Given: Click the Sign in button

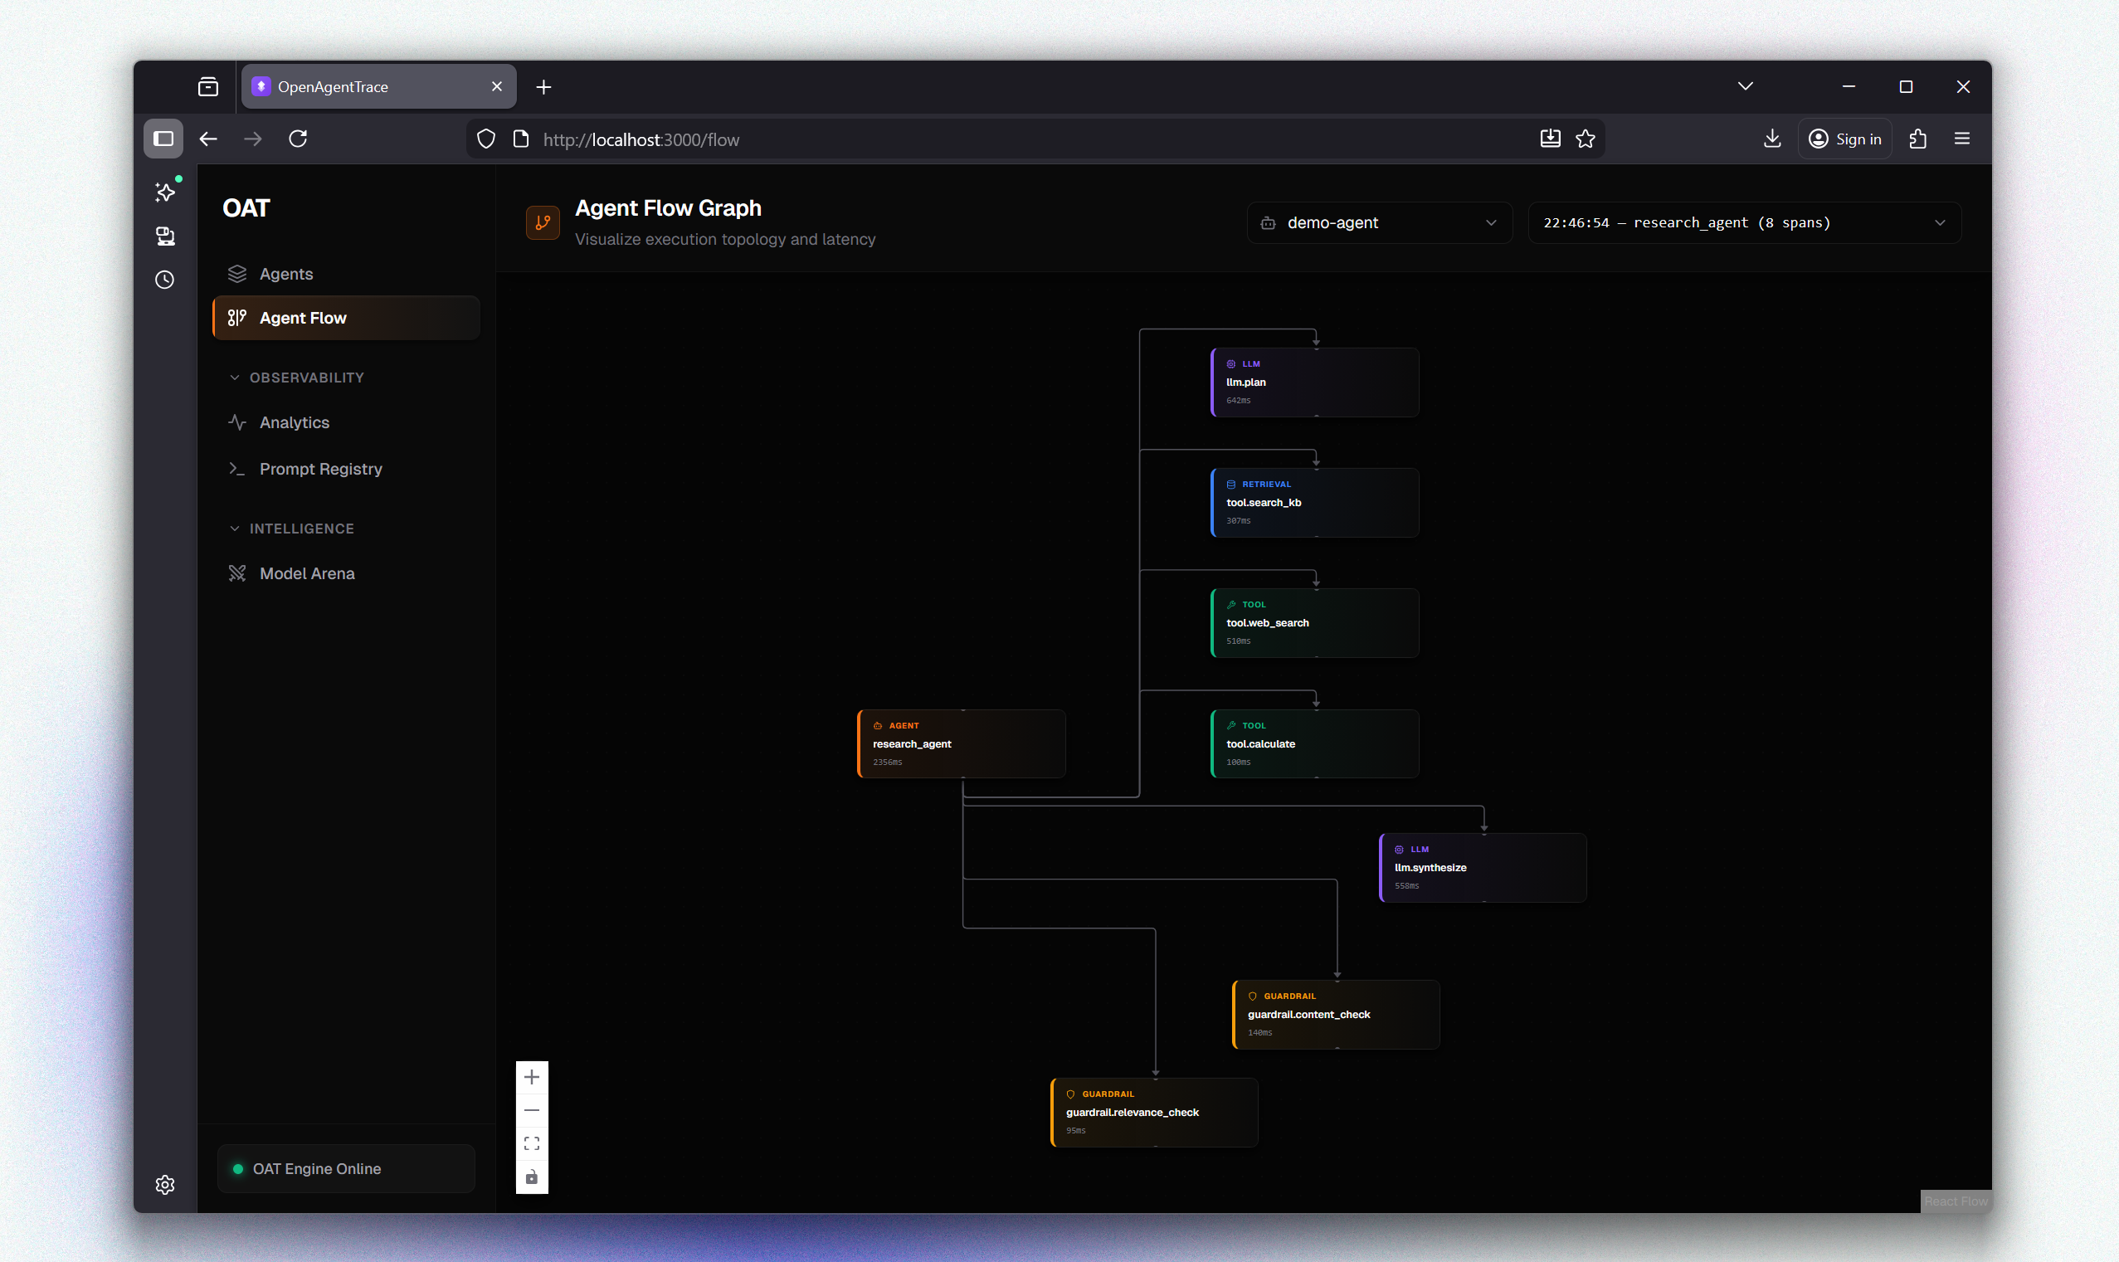Looking at the screenshot, I should tap(1844, 138).
